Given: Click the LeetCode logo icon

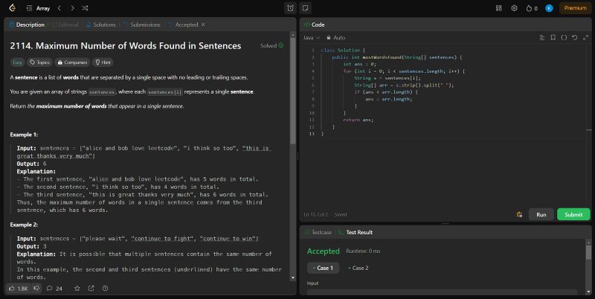Looking at the screenshot, I should point(11,8).
